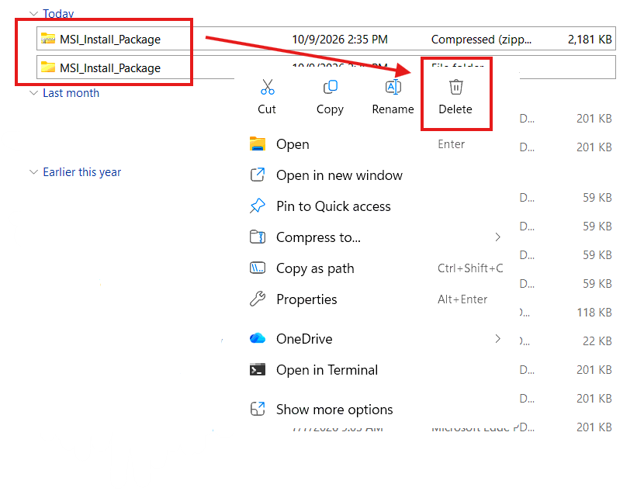Select the zipped MSI_Install_Package folder icon
This screenshot has width=644, height=491.
point(48,39)
